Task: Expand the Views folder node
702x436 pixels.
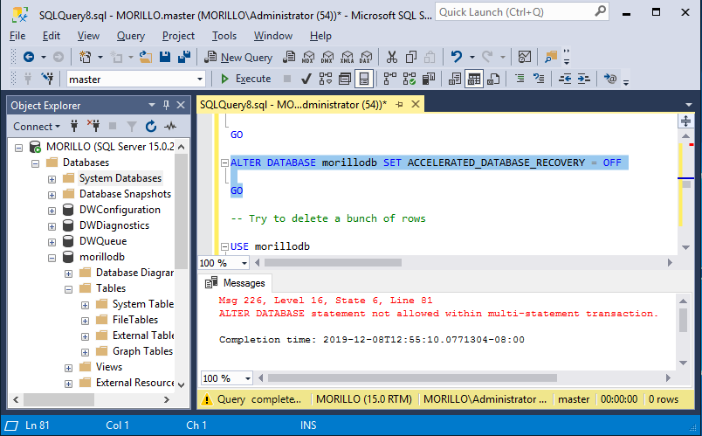Action: (x=68, y=368)
